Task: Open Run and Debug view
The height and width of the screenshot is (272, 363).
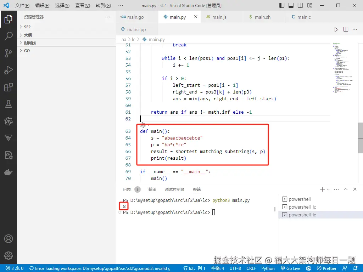Action: [9, 70]
